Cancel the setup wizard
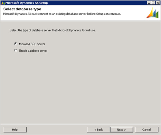The height and width of the screenshot is (135, 161). pos(147,130)
